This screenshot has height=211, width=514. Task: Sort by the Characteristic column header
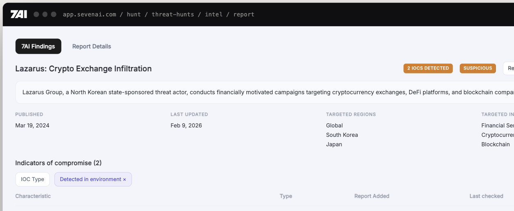point(33,196)
